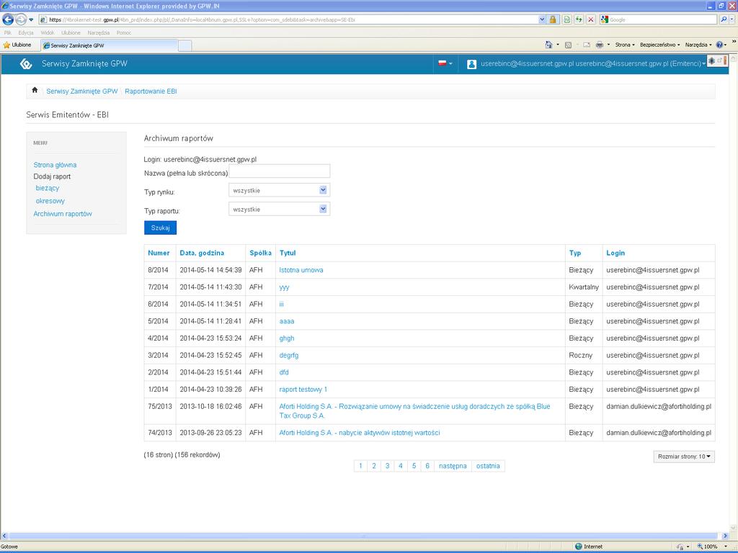
Task: Click następna pagination button
Action: coord(453,466)
